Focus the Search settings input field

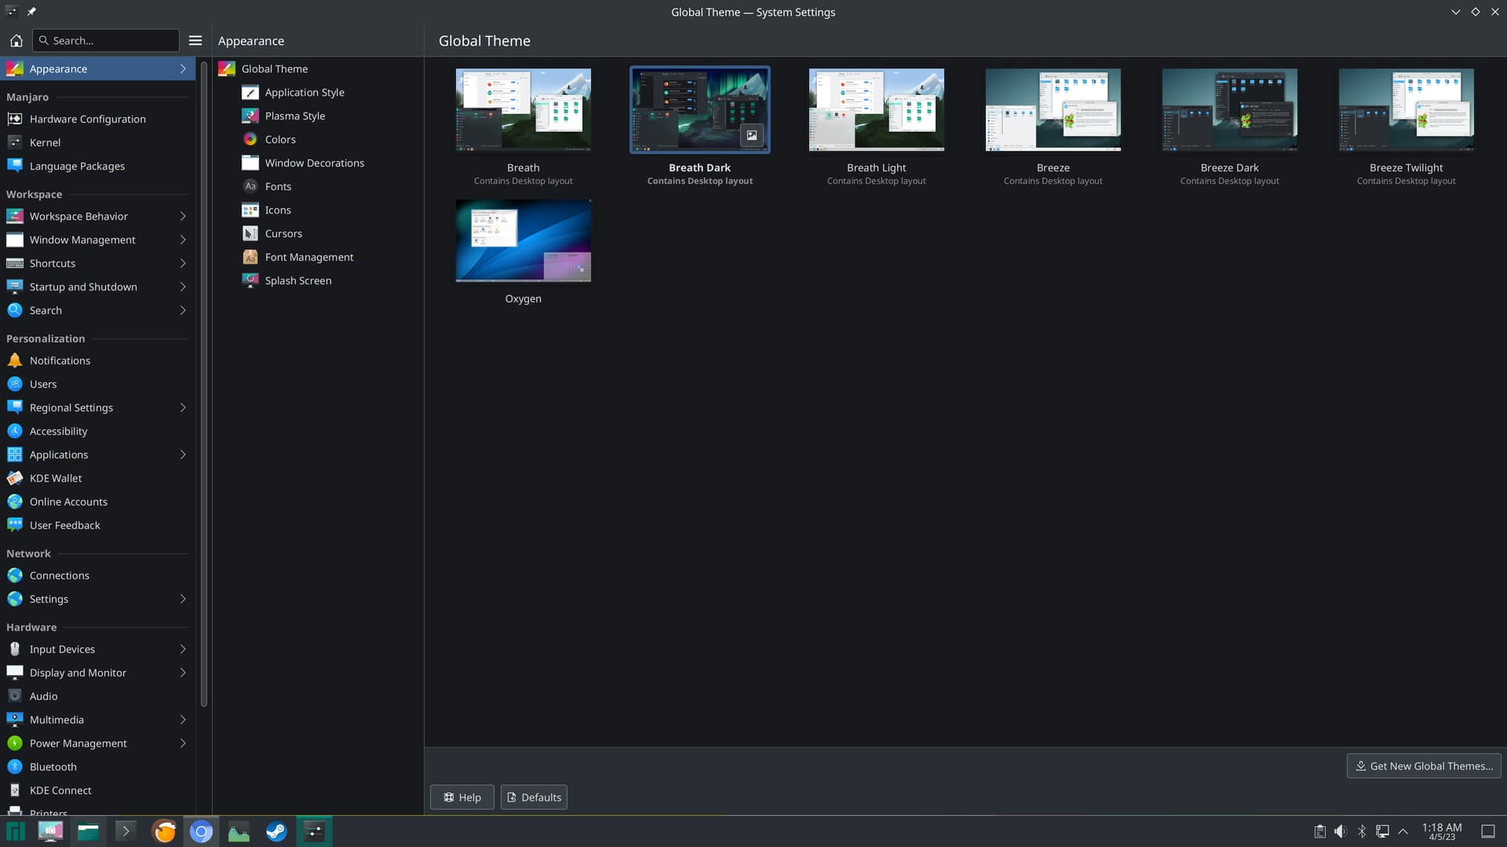[106, 40]
